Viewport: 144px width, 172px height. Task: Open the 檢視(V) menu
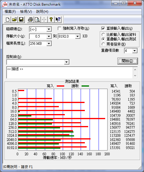pos(26,12)
